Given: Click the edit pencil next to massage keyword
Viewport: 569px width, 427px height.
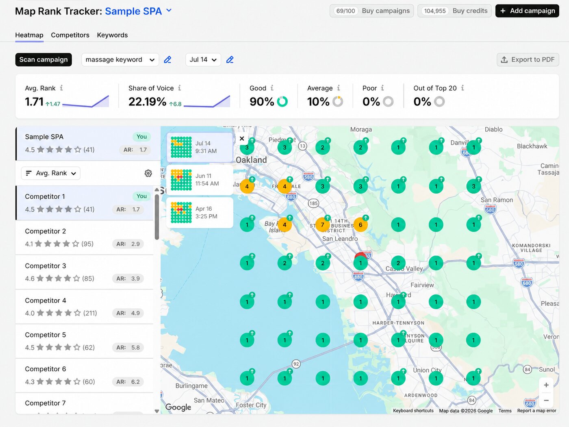Looking at the screenshot, I should [167, 60].
